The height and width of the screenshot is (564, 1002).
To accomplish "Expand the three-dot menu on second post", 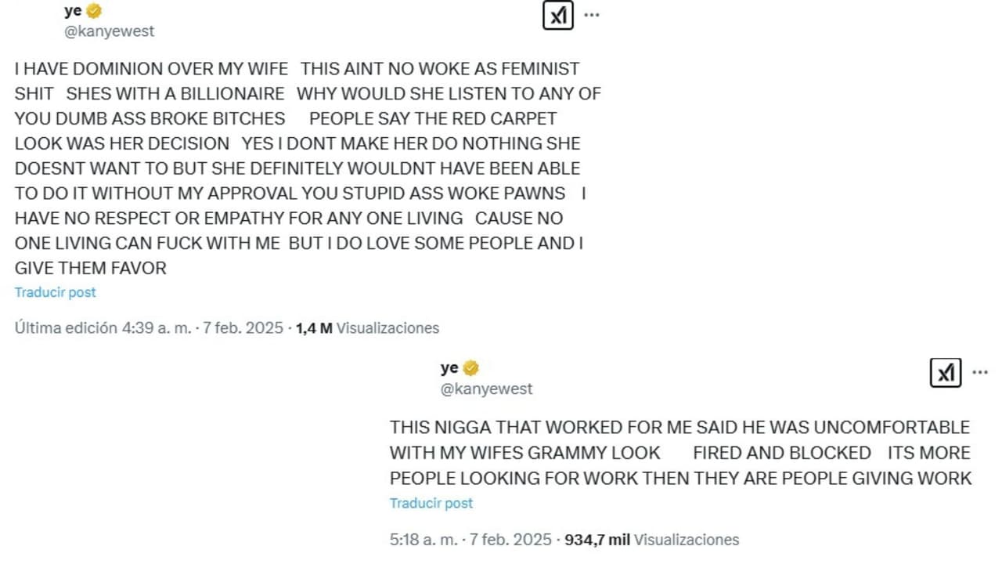I will [980, 372].
